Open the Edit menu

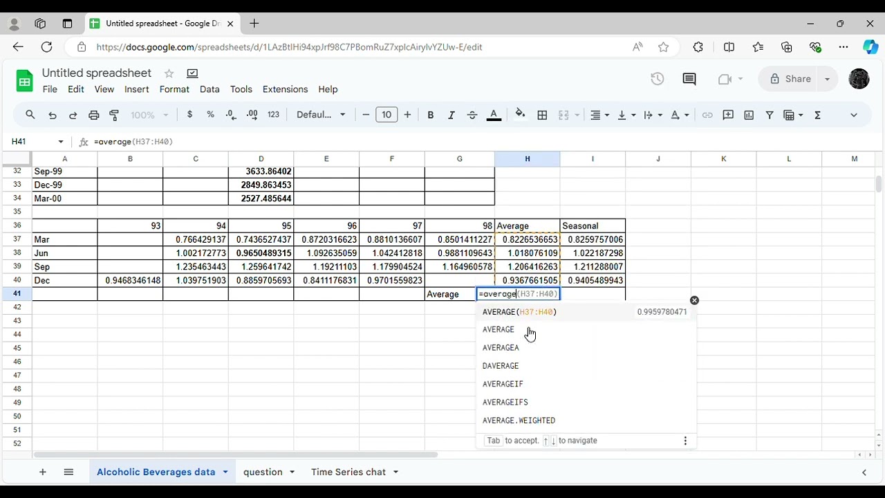76,89
